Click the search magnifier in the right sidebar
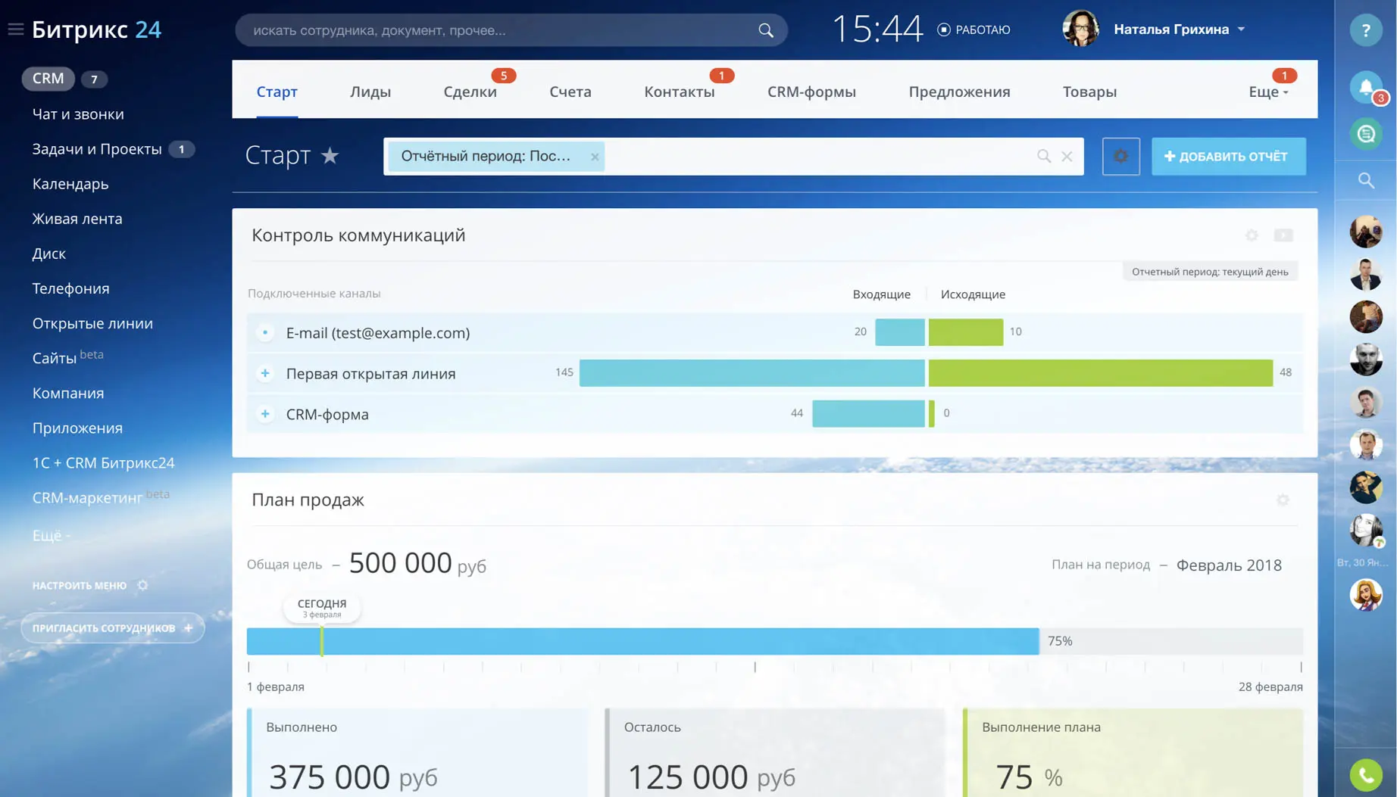Viewport: 1397px width, 797px height. (1366, 181)
